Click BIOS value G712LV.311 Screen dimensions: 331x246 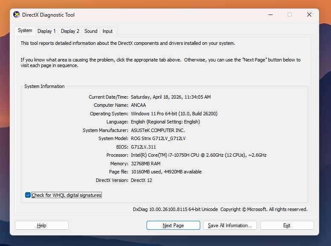(x=143, y=147)
